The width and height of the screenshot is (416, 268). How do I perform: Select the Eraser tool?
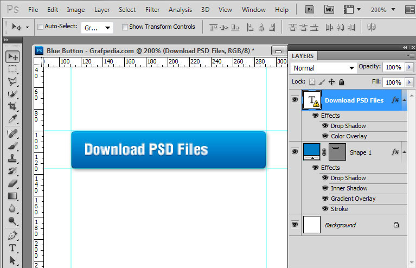[x=12, y=183]
